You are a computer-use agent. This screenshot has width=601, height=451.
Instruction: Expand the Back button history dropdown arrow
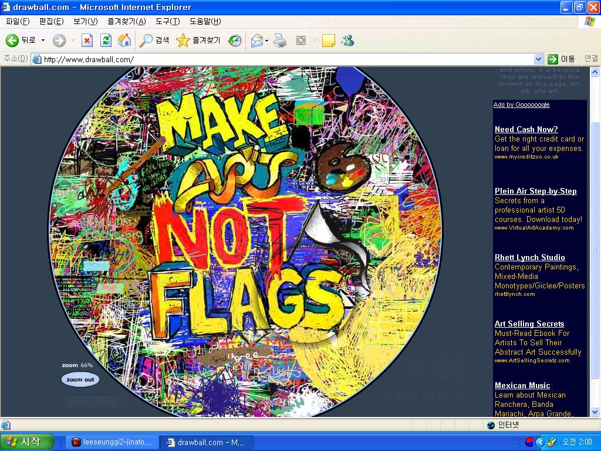(x=43, y=41)
